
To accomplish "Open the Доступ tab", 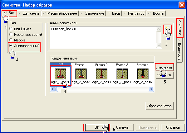I will pyautogui.click(x=156, y=13).
